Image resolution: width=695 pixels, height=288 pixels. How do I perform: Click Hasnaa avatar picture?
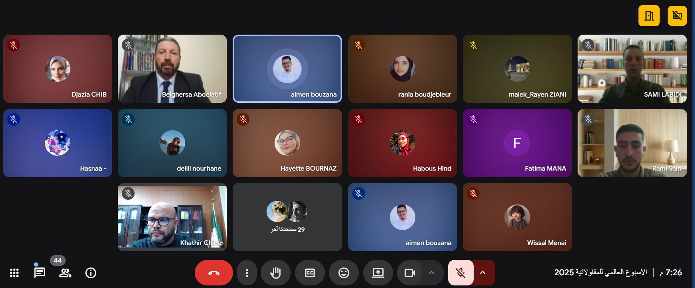[58, 143]
